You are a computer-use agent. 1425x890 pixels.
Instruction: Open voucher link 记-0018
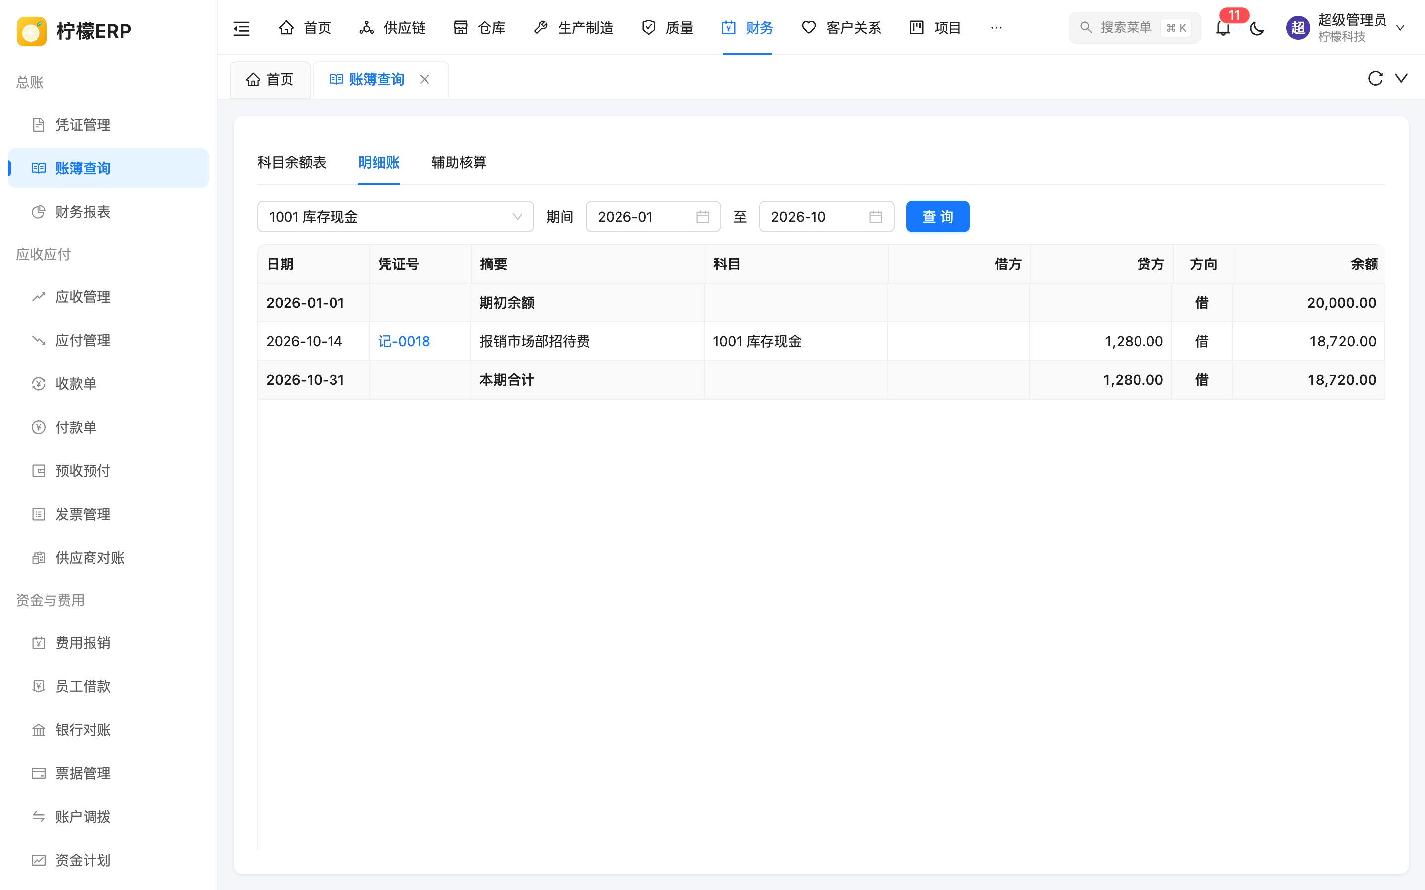pos(404,341)
